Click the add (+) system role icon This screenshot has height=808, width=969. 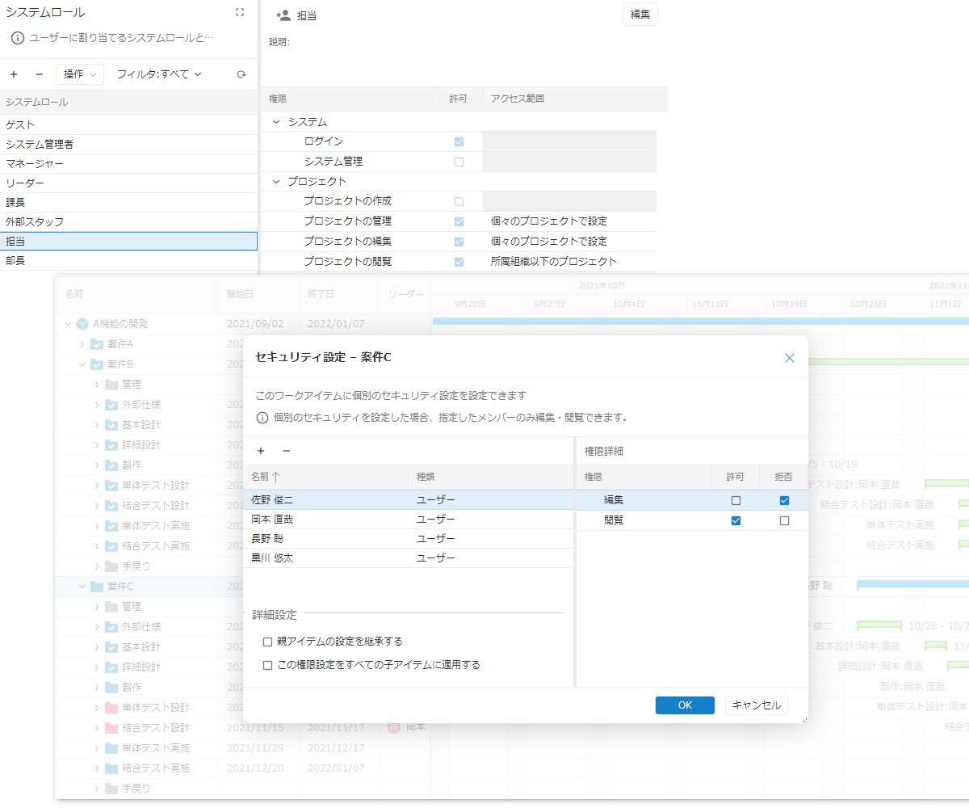(14, 74)
